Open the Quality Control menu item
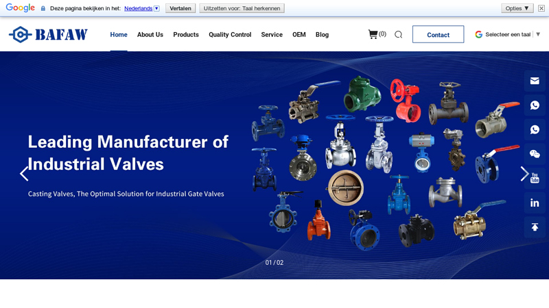 [x=230, y=35]
